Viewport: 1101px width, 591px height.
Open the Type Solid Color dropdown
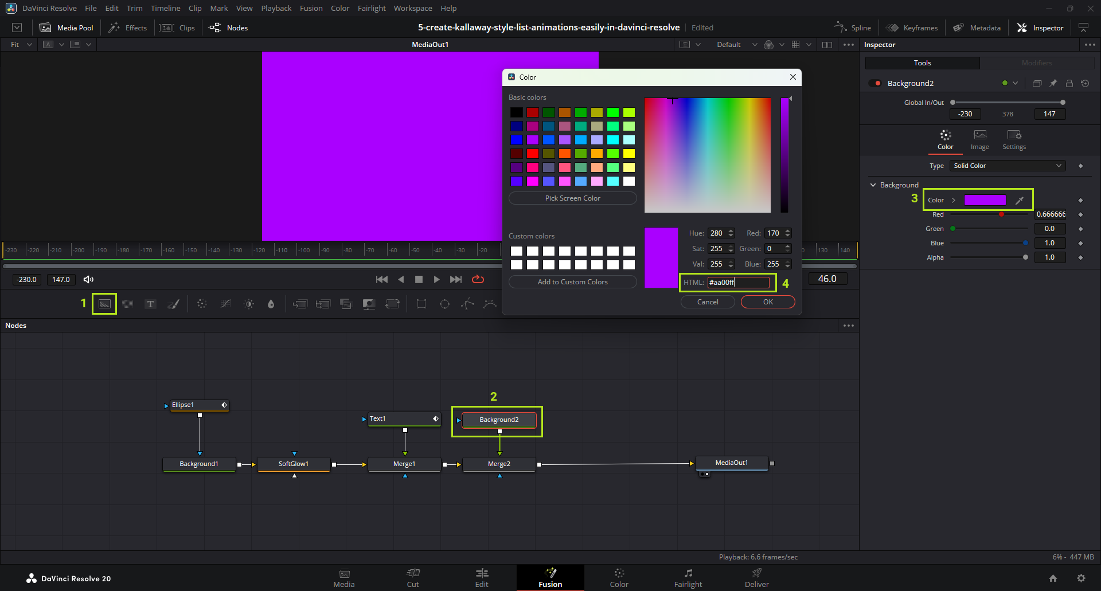coord(1007,166)
